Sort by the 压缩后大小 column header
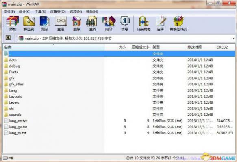 click(x=139, y=47)
